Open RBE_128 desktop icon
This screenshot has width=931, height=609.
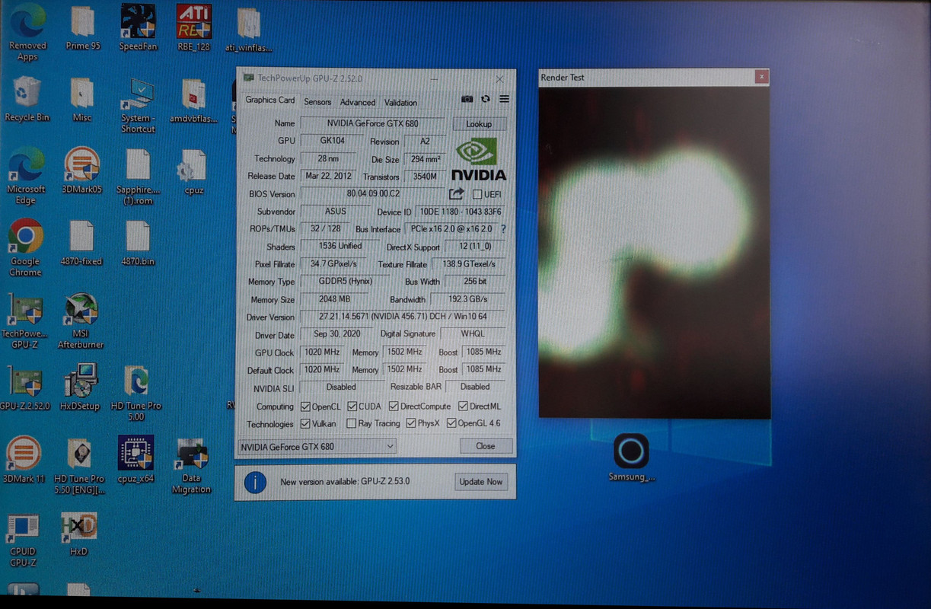click(x=193, y=27)
